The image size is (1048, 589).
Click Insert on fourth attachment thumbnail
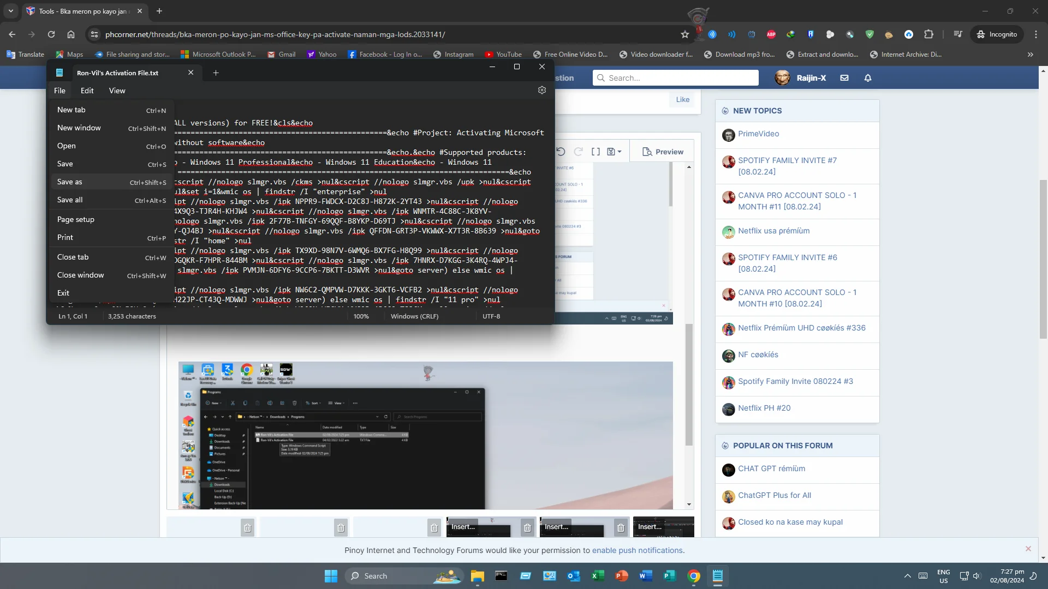coord(463,526)
